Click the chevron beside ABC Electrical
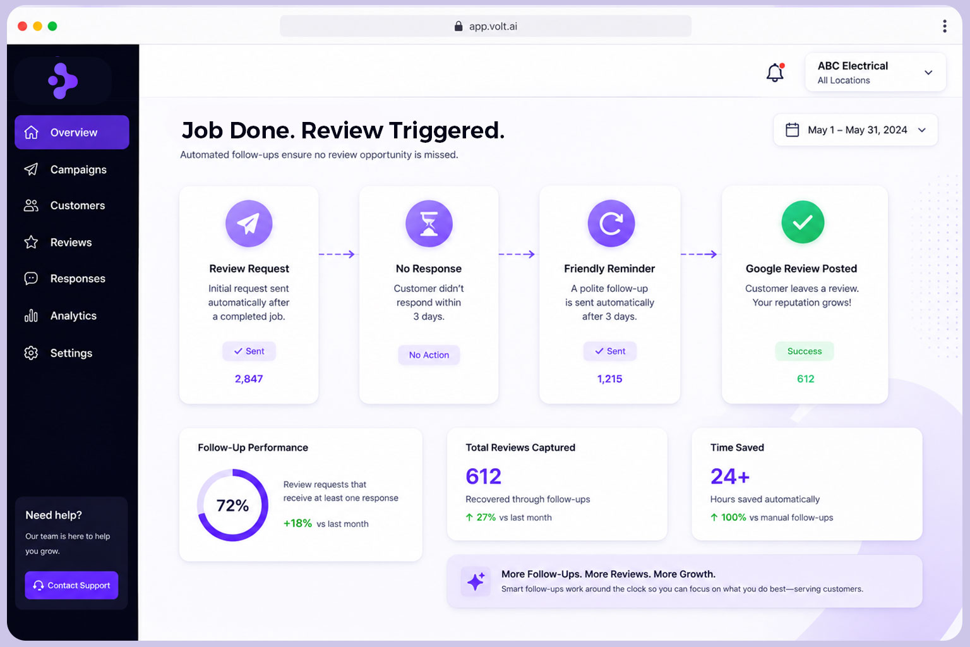This screenshot has width=970, height=647. [928, 73]
